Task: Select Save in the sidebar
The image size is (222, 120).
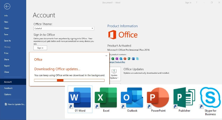Action: tap(6, 34)
